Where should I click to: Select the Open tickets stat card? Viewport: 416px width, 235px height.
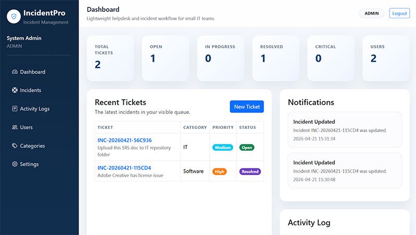[x=165, y=59]
